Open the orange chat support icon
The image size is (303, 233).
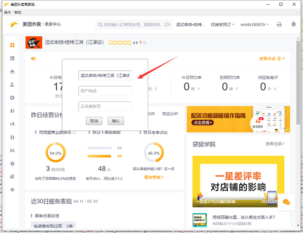[286, 202]
